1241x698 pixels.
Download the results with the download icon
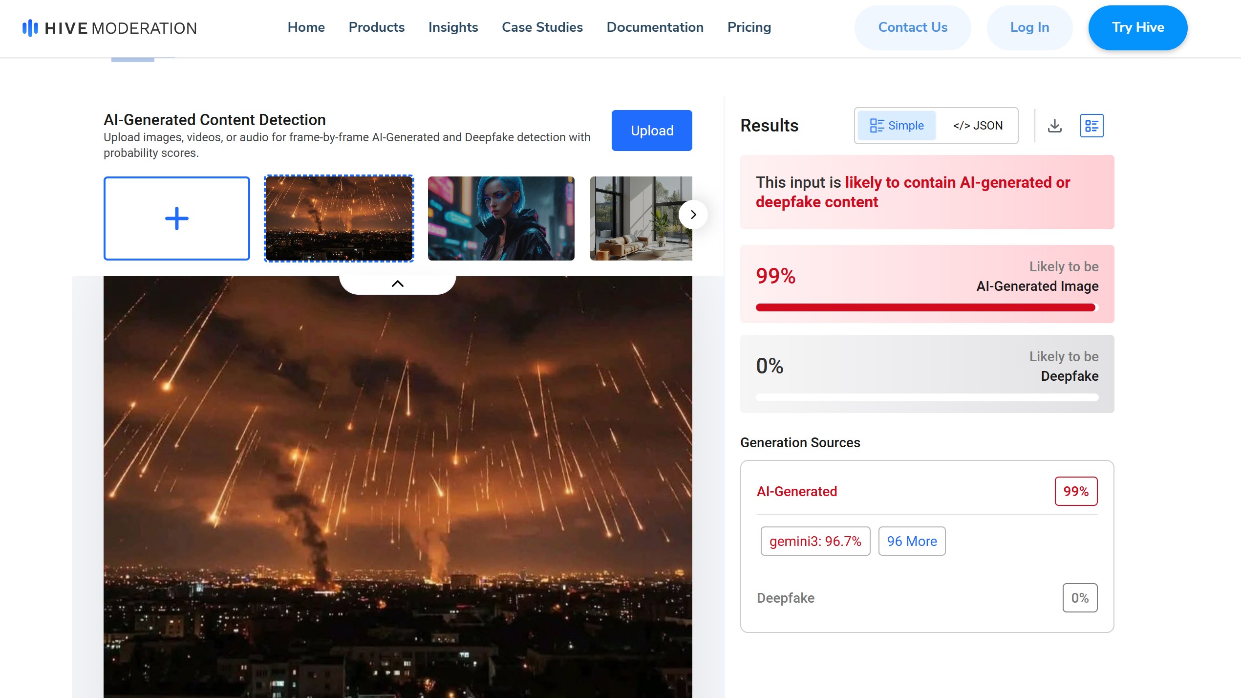(x=1055, y=126)
